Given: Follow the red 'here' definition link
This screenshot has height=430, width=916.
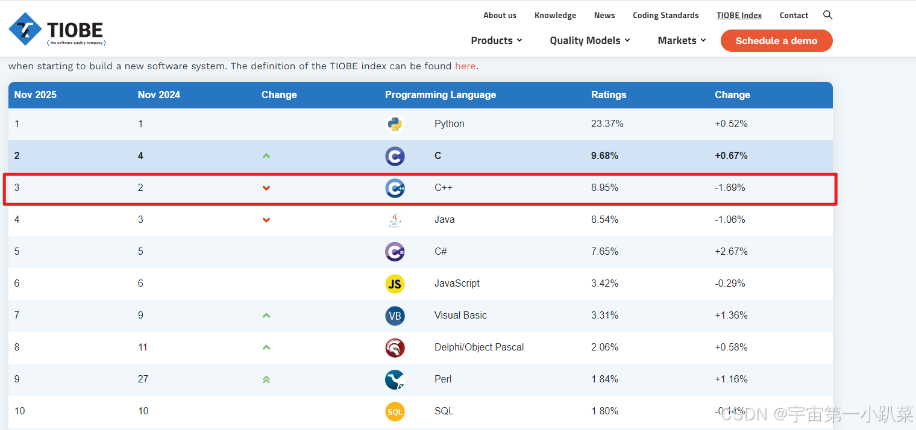Looking at the screenshot, I should pyautogui.click(x=465, y=66).
